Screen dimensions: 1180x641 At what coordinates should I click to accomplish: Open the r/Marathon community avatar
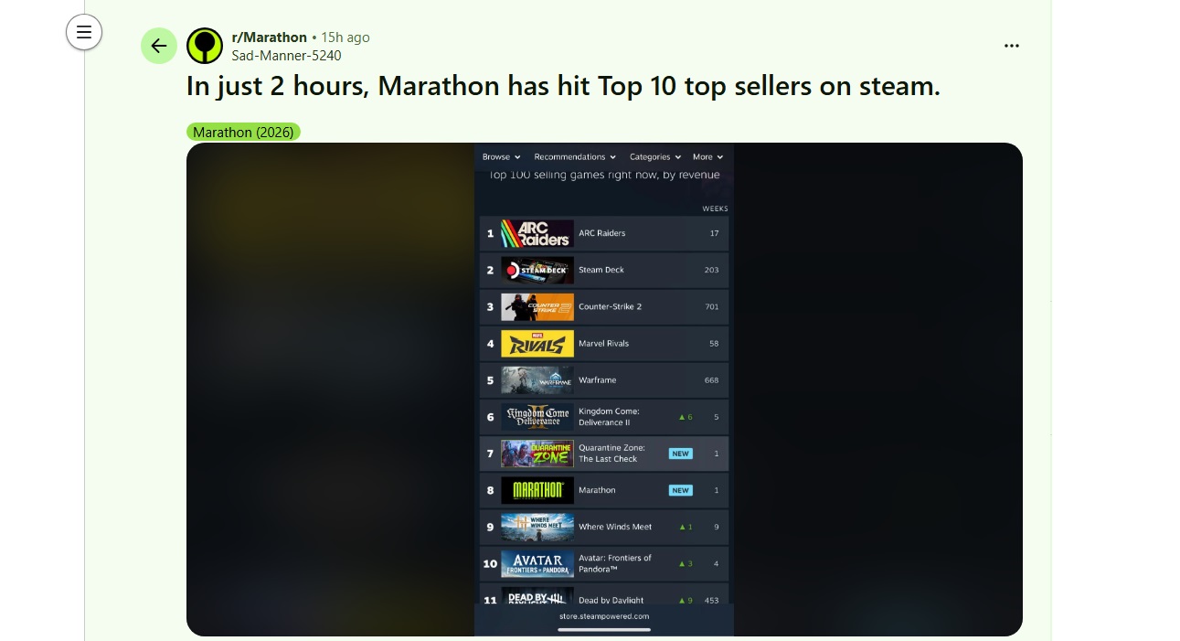click(x=205, y=46)
